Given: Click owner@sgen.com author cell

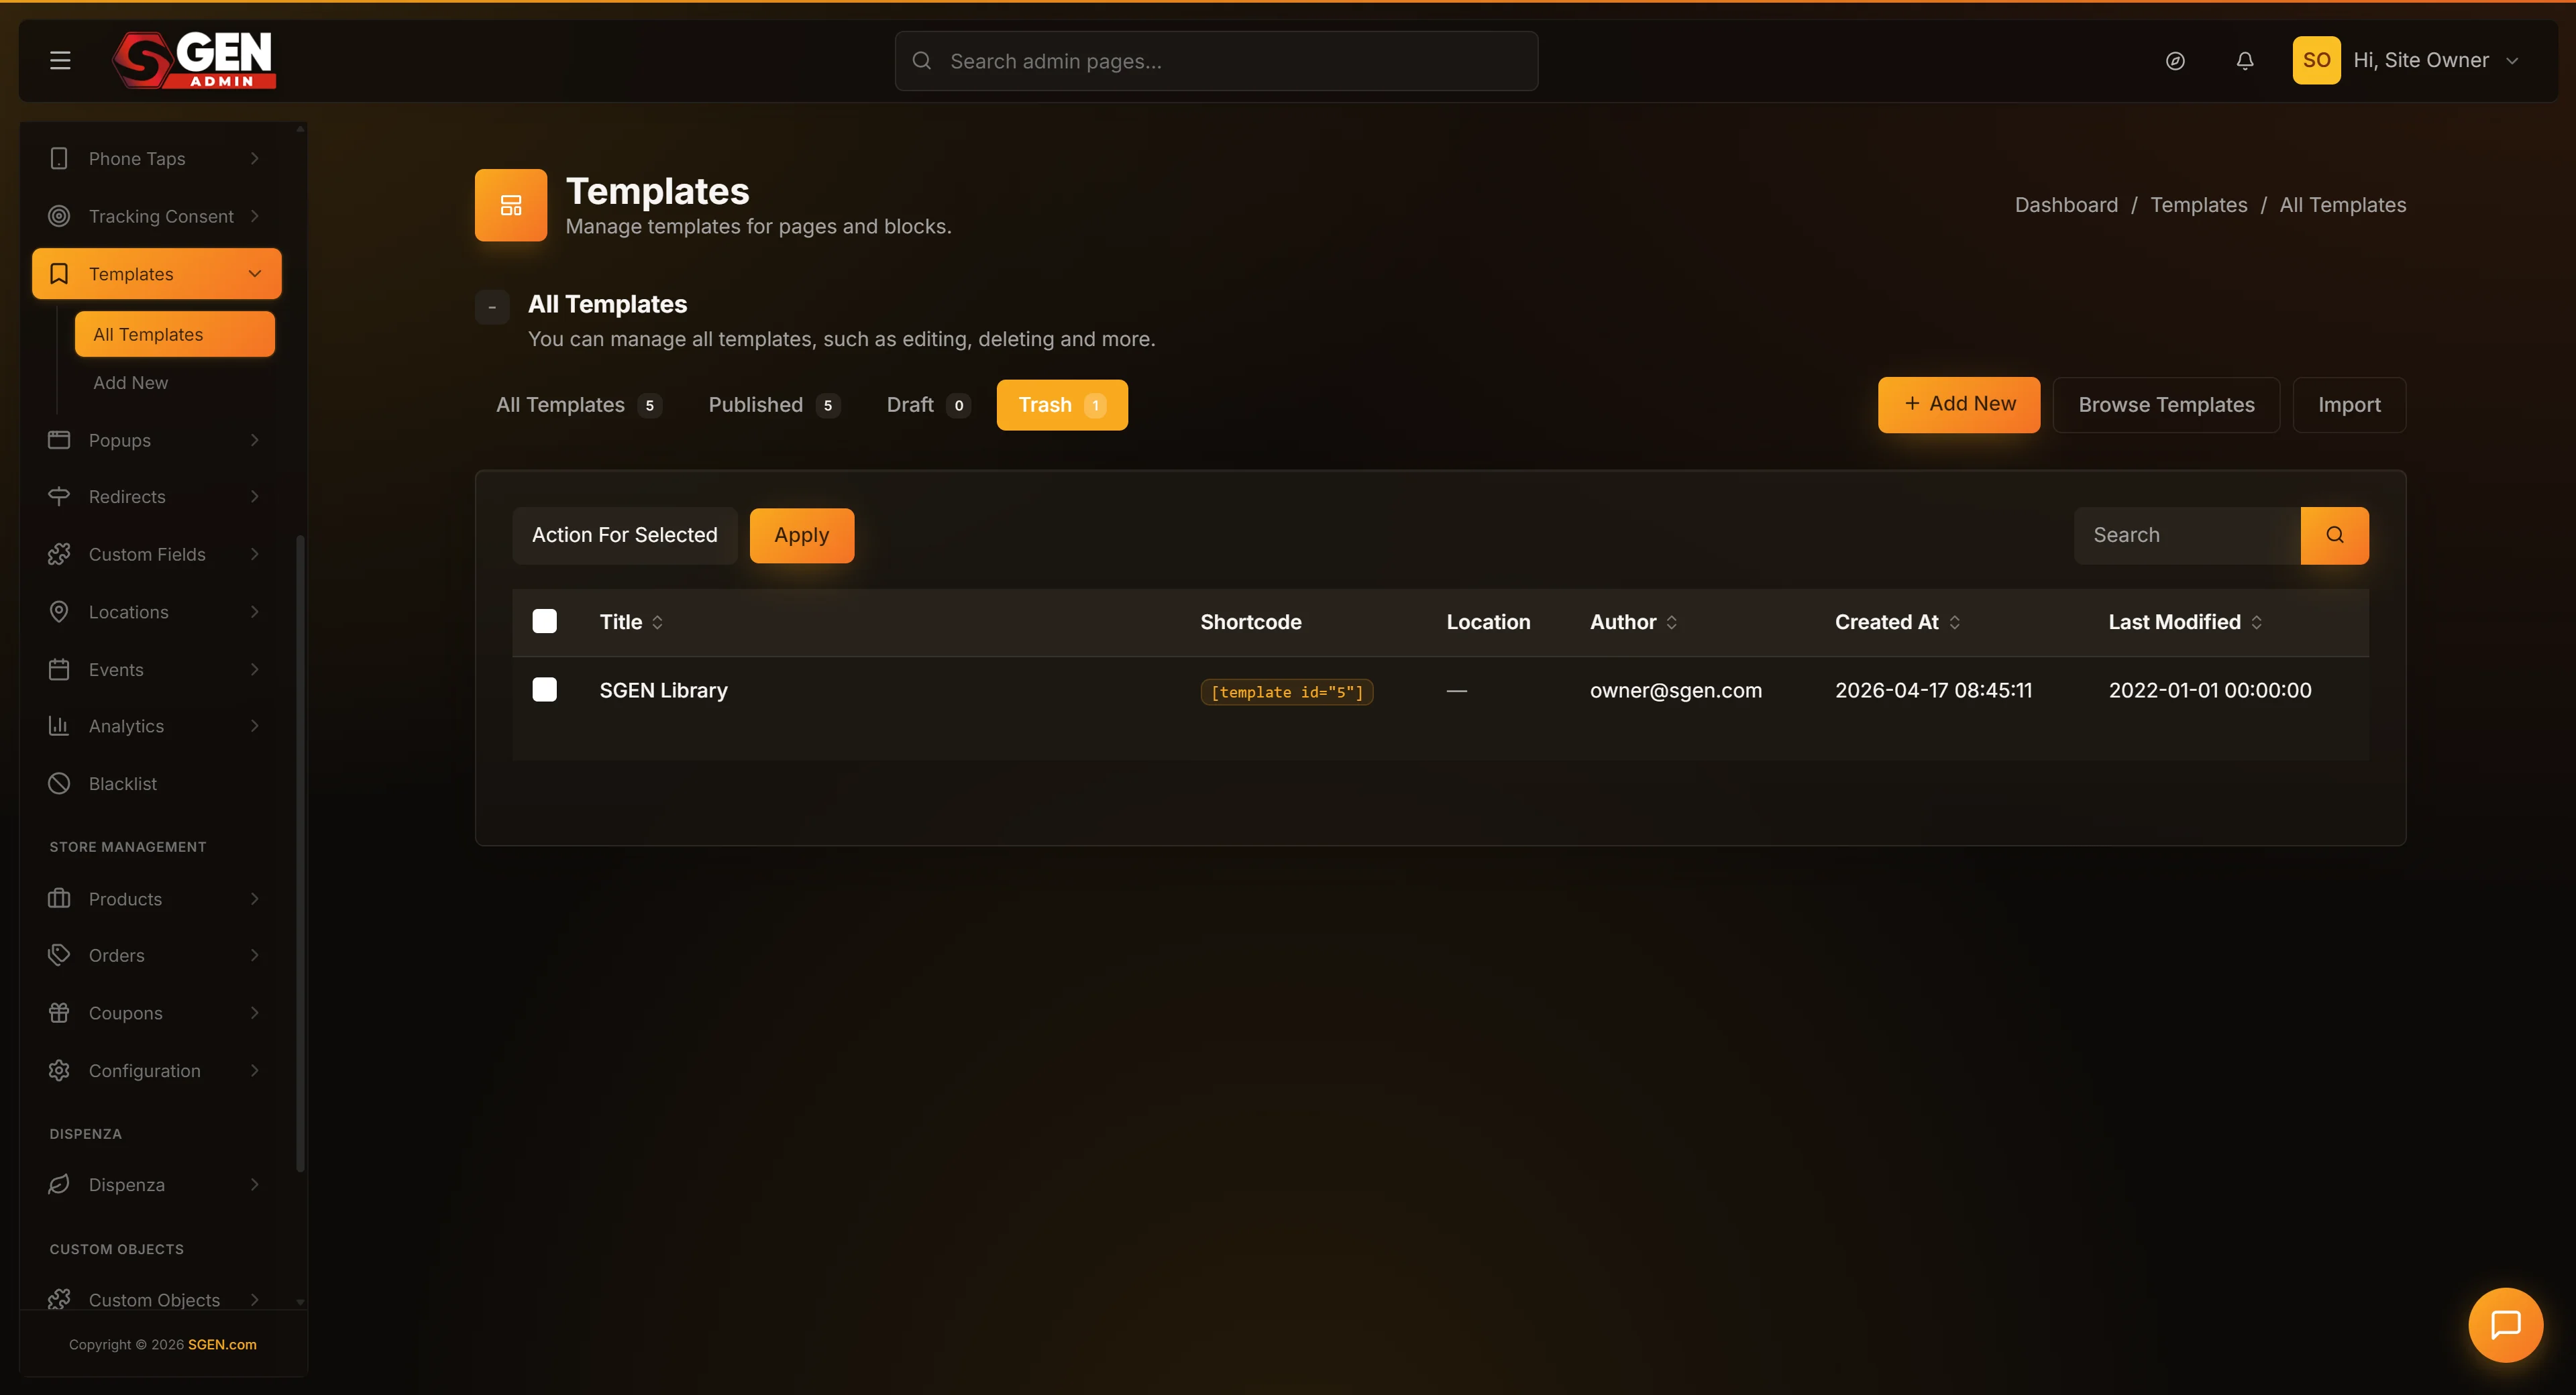Looking at the screenshot, I should click(x=1675, y=690).
